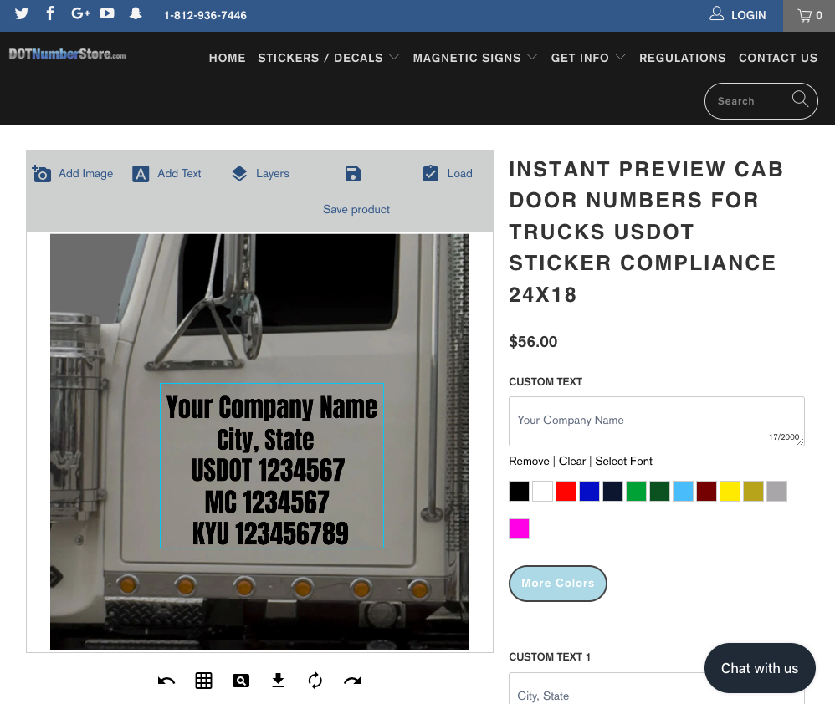Click Add Image in designer toolbar
This screenshot has width=835, height=704.
click(73, 174)
